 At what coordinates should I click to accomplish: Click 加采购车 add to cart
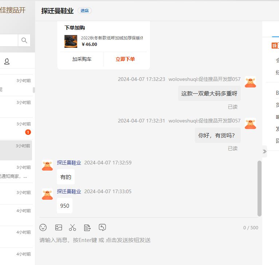click(82, 59)
